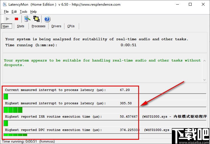
Task: Switch to the CPUs tab
Action: point(71,26)
